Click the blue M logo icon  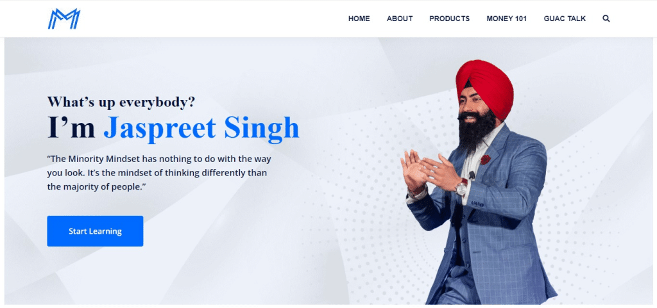coord(64,19)
